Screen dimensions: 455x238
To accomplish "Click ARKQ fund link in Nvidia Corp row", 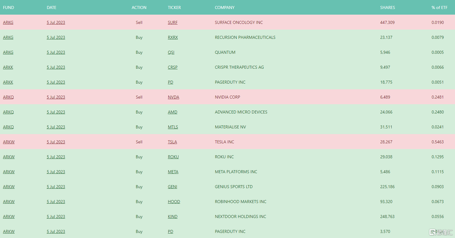I will [8, 97].
